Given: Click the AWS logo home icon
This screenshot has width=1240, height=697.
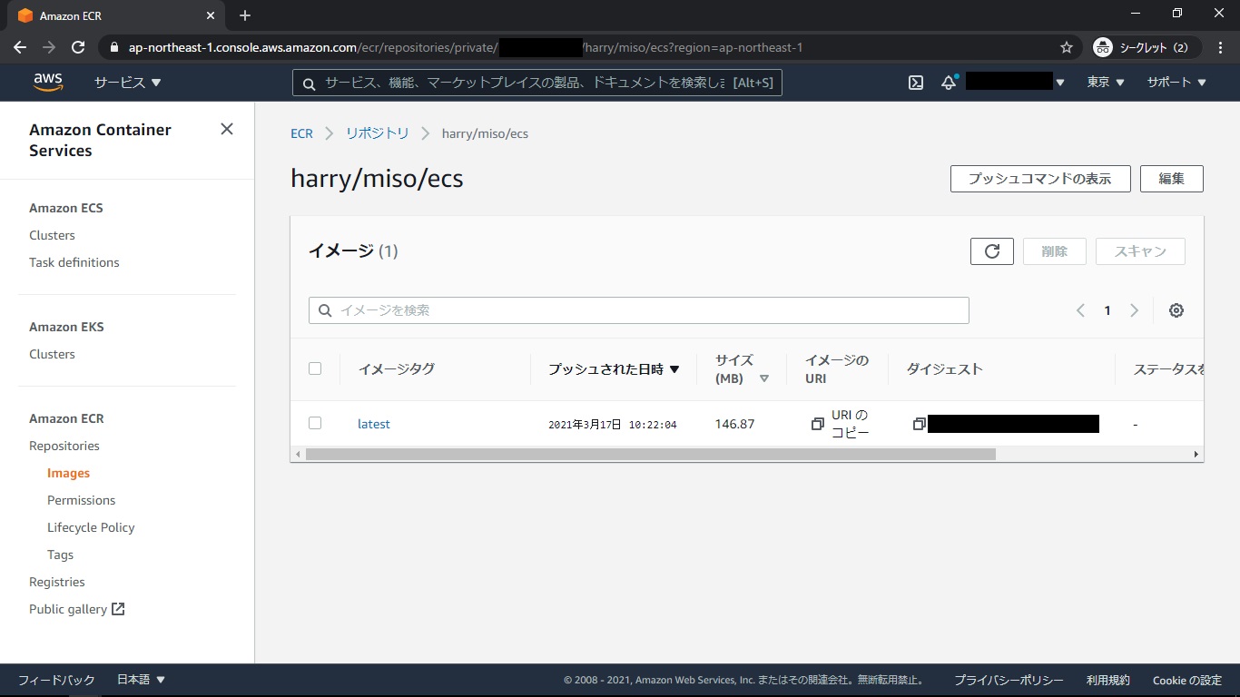Looking at the screenshot, I should 48,83.
